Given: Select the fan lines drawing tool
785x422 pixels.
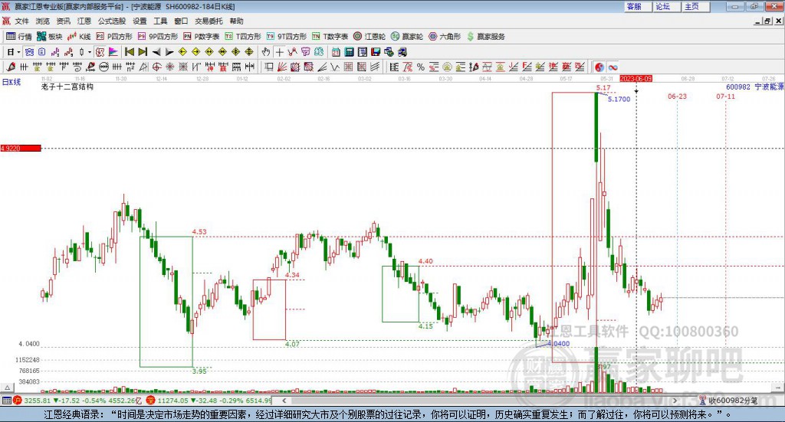Looking at the screenshot, I should pos(281,67).
